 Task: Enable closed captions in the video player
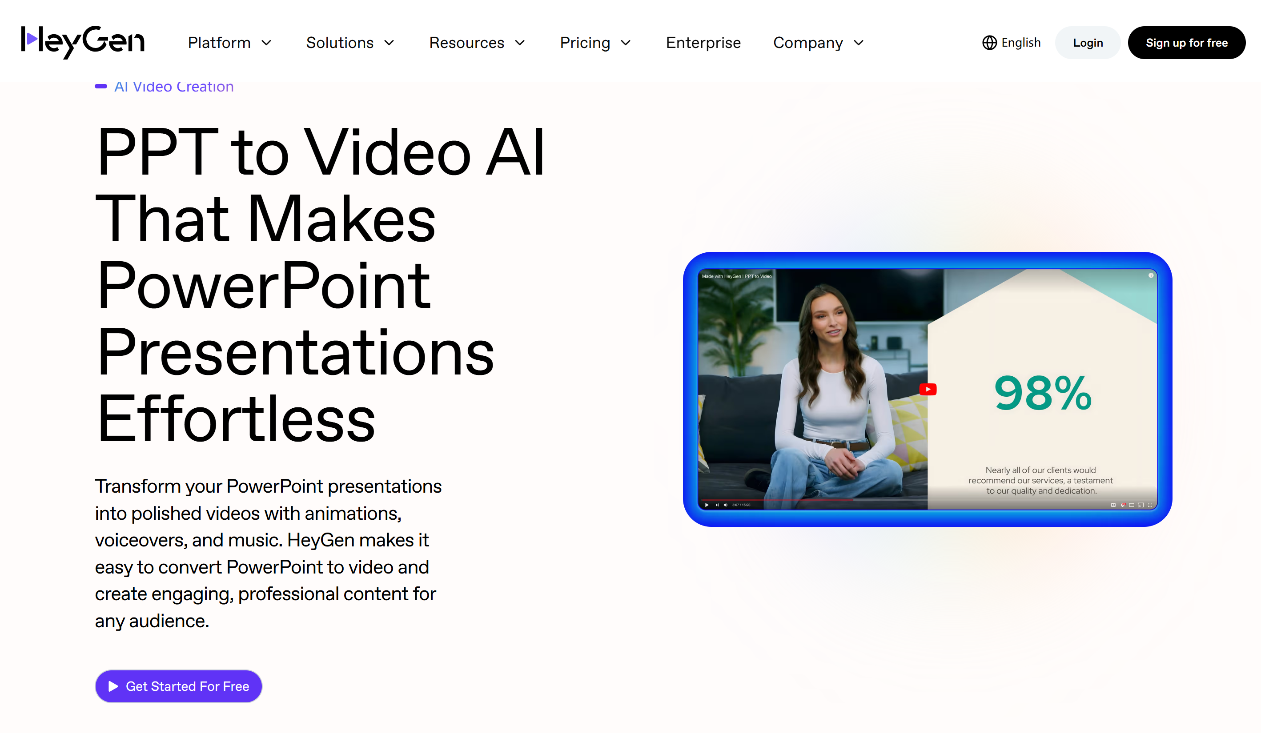click(1114, 506)
